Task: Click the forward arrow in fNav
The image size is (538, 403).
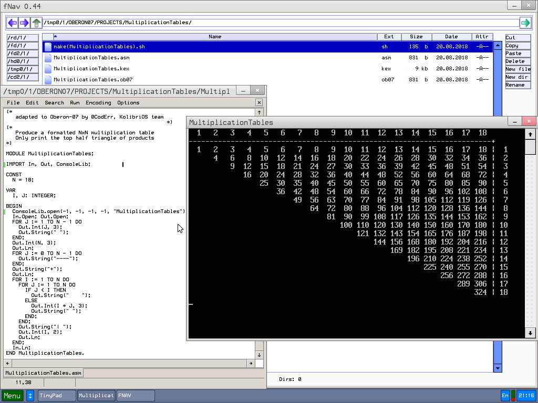Action: coord(24,23)
